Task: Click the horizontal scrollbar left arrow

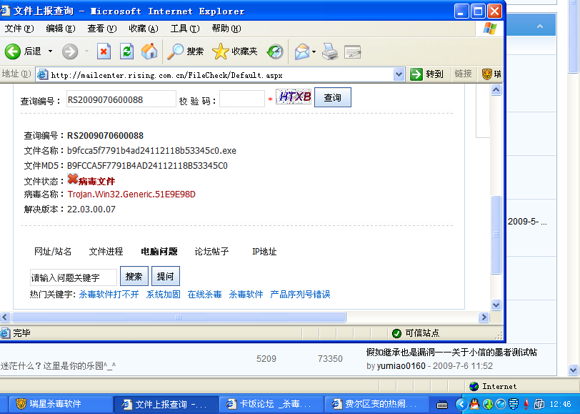Action: point(5,317)
